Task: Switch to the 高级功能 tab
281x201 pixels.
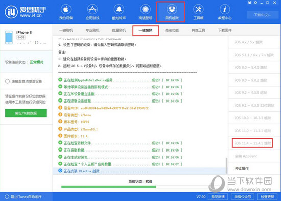Action: pyautogui.click(x=172, y=30)
